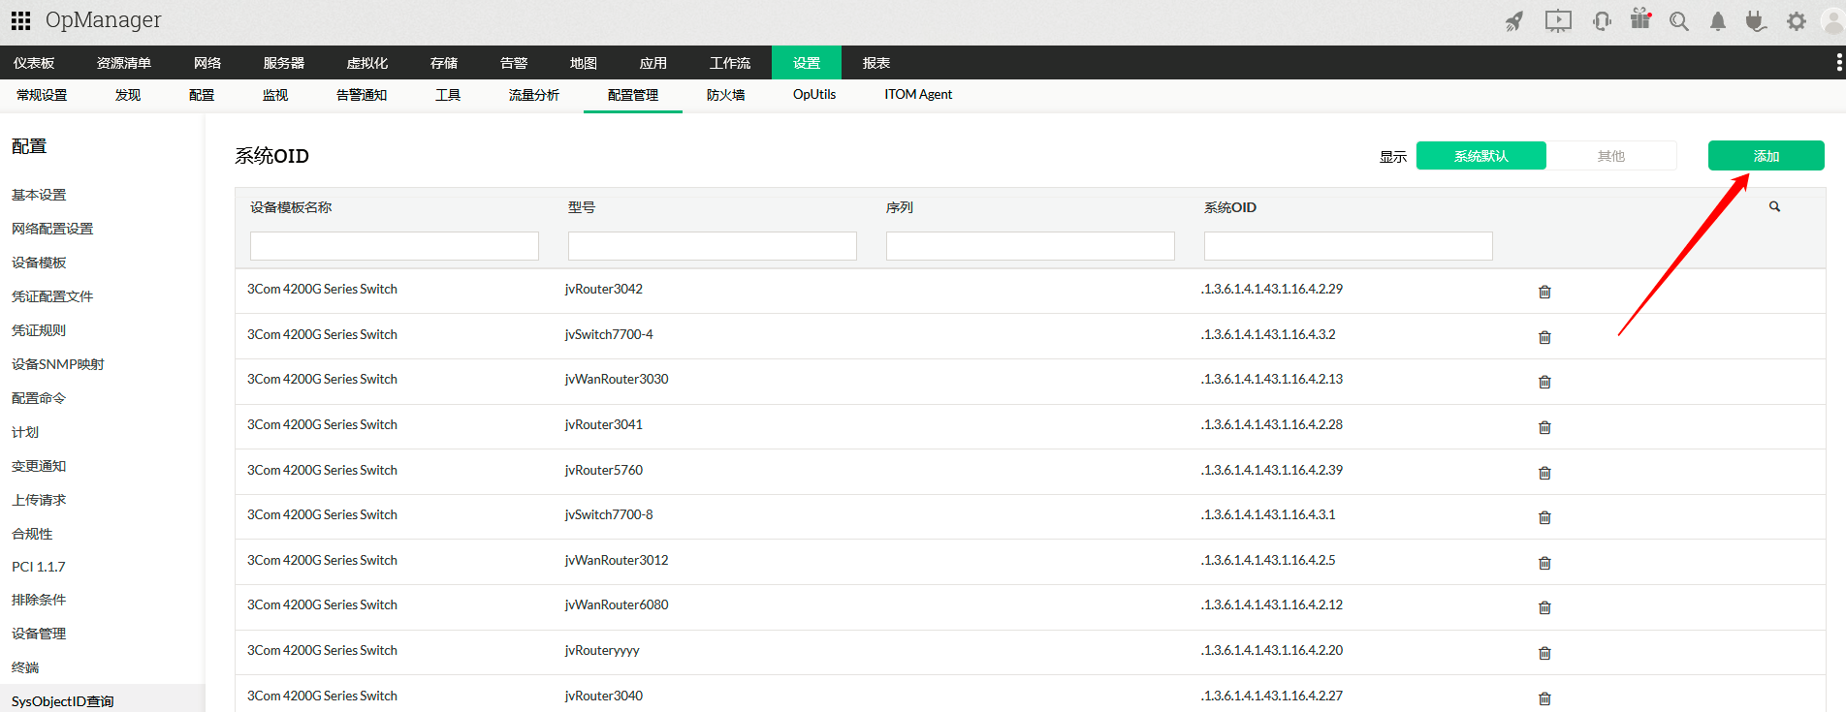
Task: Open 网络配置设置 in the sidebar
Action: pos(52,229)
